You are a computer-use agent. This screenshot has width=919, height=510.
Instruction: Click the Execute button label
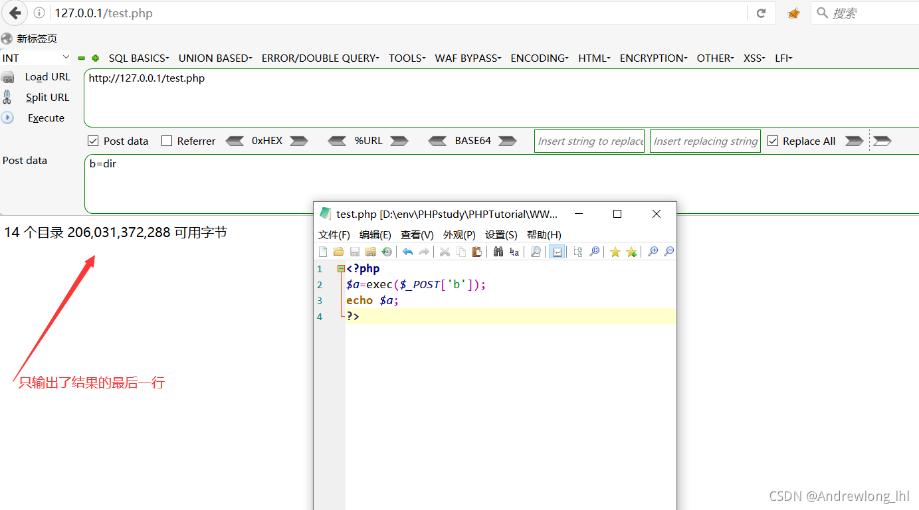[x=46, y=118]
